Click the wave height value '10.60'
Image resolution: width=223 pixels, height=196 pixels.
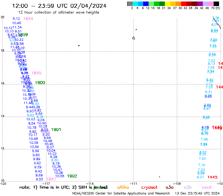pos(42,123)
